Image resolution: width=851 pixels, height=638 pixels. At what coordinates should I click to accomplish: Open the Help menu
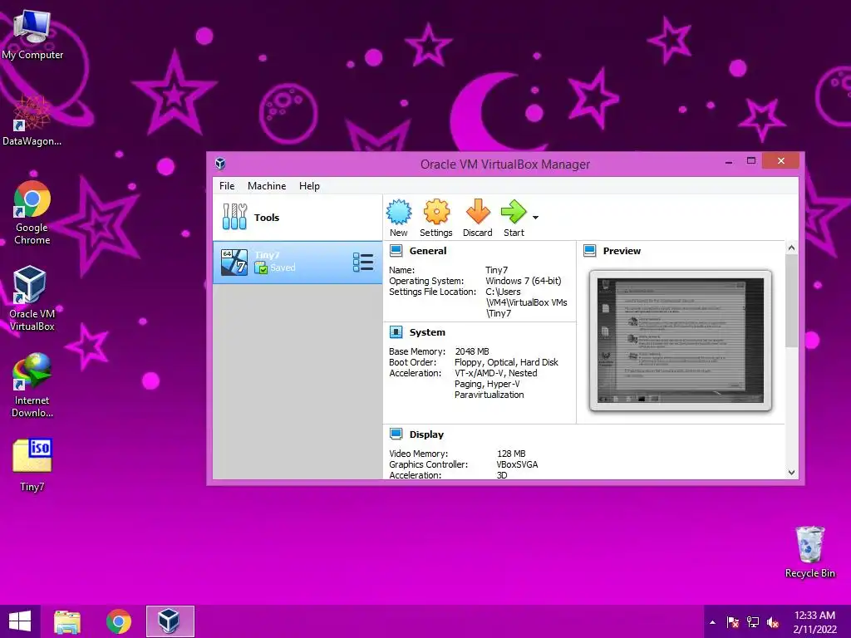click(309, 185)
